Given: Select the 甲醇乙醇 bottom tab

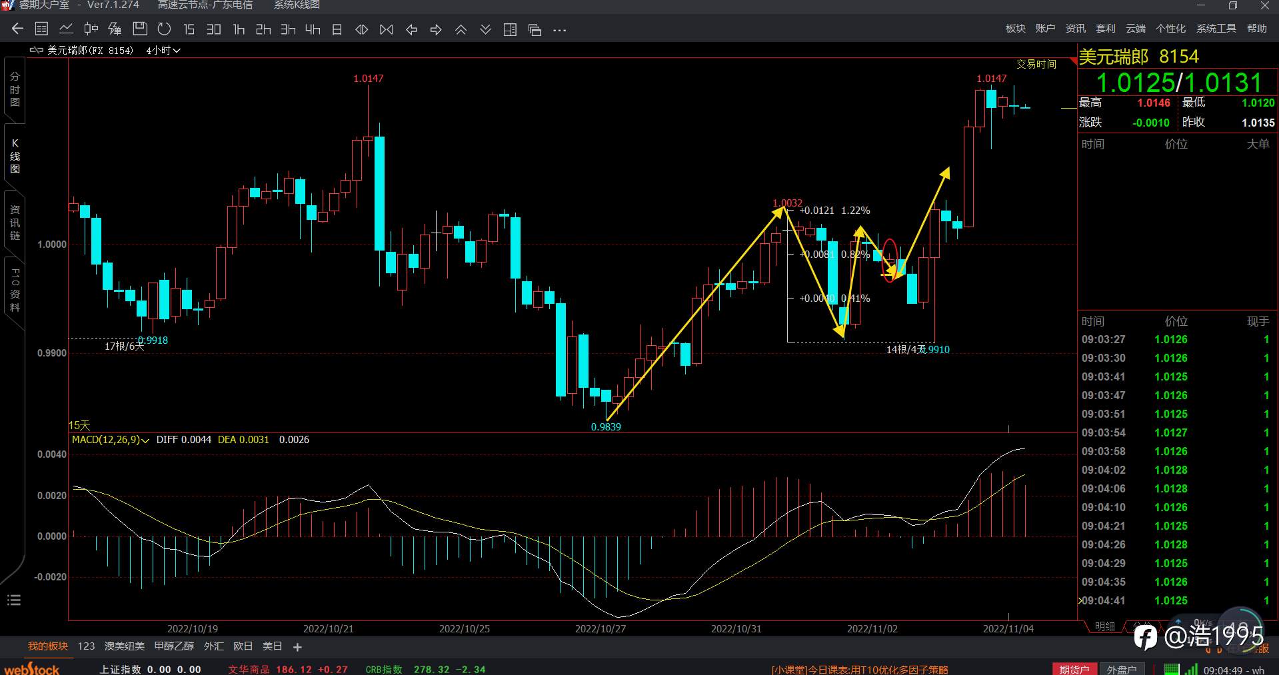Looking at the screenshot, I should pyautogui.click(x=174, y=646).
